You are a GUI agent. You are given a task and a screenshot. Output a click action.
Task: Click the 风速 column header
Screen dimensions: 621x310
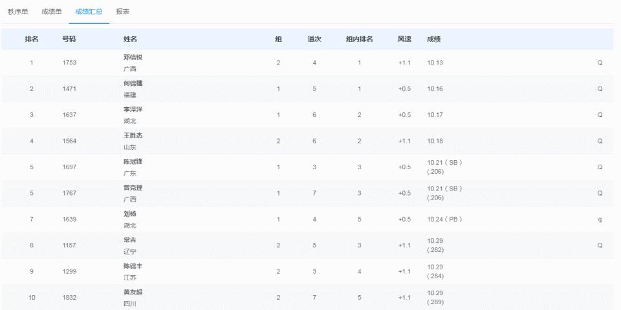tap(404, 39)
